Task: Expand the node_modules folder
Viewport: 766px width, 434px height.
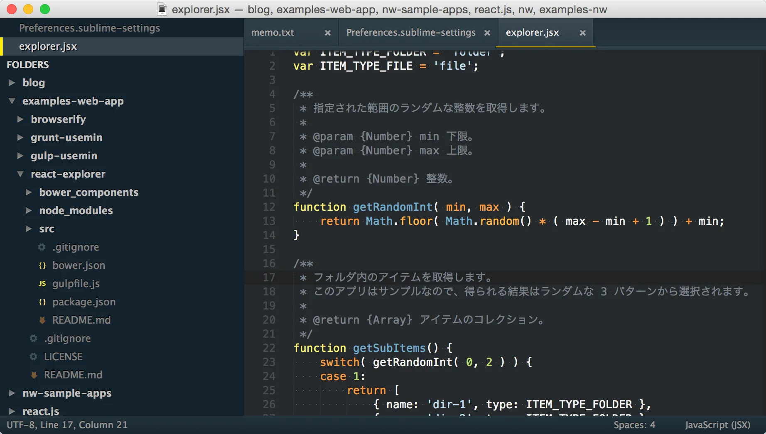Action: 29,210
